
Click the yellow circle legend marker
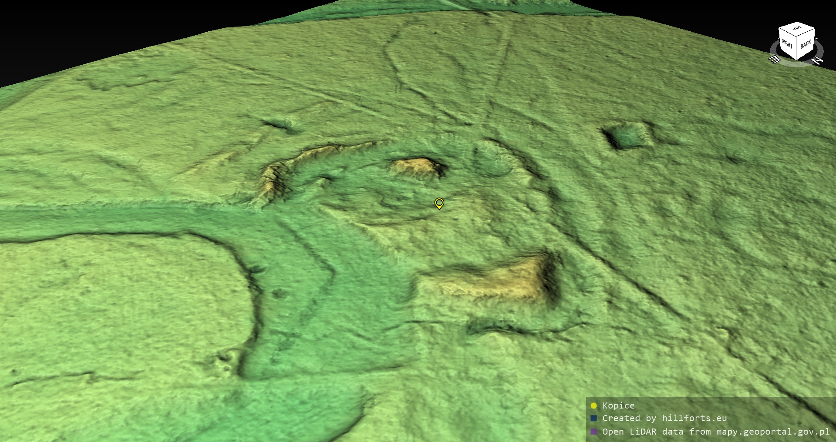(593, 406)
